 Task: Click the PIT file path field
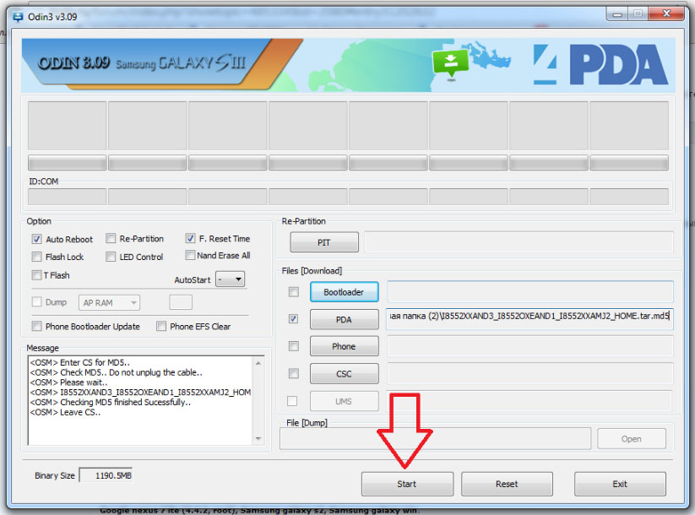tap(519, 242)
